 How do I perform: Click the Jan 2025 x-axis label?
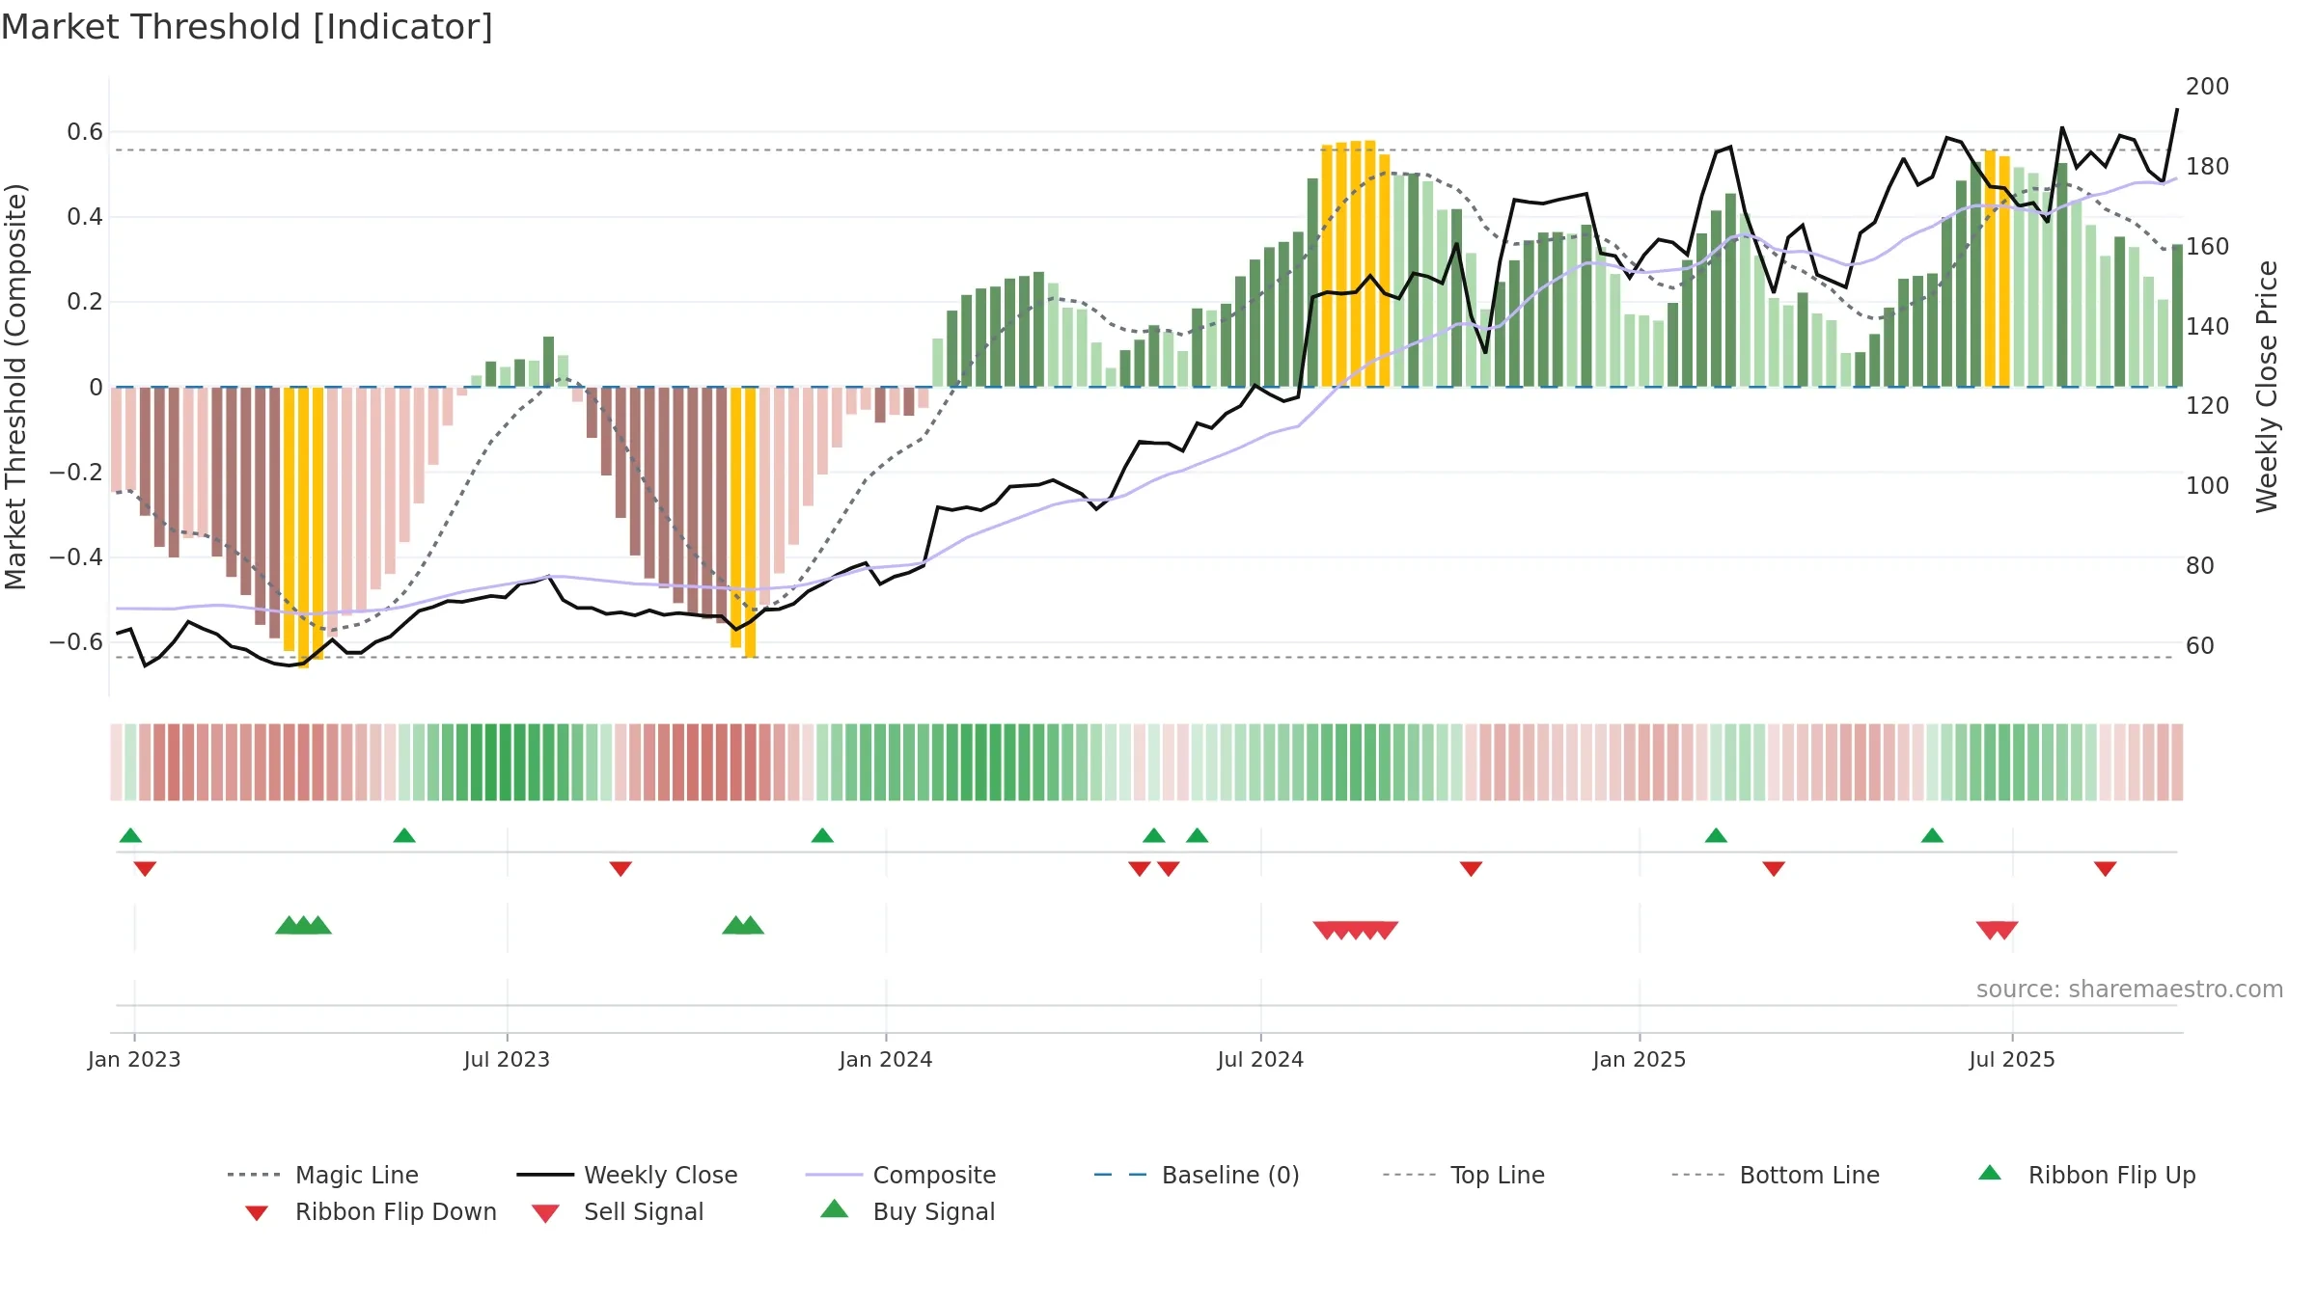(1640, 1059)
